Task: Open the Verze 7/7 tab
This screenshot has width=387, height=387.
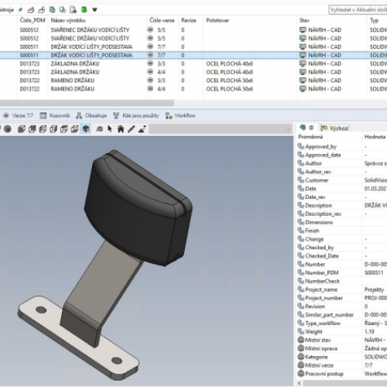Action: pos(18,115)
